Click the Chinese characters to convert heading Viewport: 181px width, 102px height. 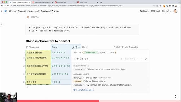point(48,41)
